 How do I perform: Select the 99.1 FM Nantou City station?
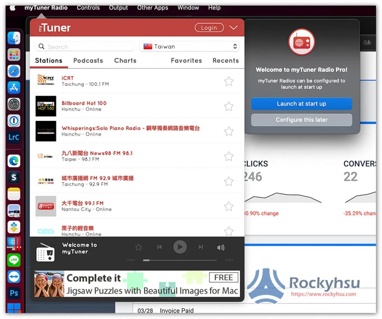(x=137, y=206)
